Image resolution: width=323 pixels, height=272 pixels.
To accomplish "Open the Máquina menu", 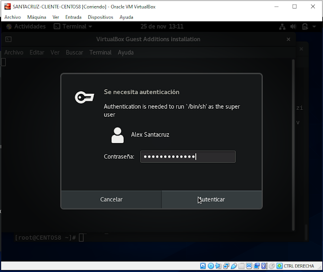I will pyautogui.click(x=37, y=17).
